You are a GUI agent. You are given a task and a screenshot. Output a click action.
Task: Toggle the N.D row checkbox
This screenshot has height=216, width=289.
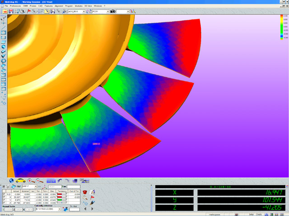[x=5, y=194]
